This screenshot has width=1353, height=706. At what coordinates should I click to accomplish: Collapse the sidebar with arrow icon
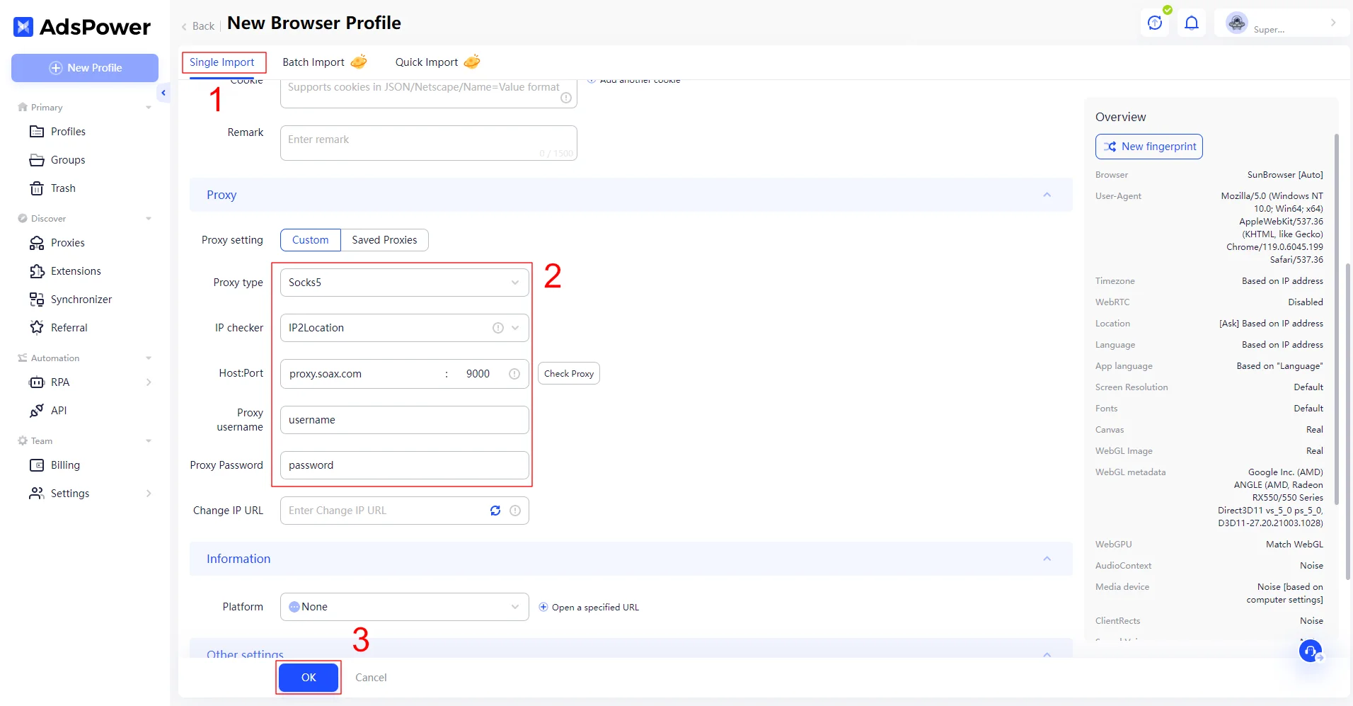pyautogui.click(x=163, y=93)
